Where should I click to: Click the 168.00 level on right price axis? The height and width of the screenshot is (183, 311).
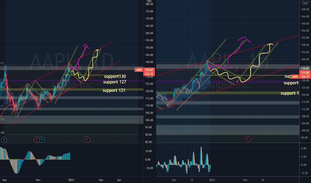(x=305, y=9)
